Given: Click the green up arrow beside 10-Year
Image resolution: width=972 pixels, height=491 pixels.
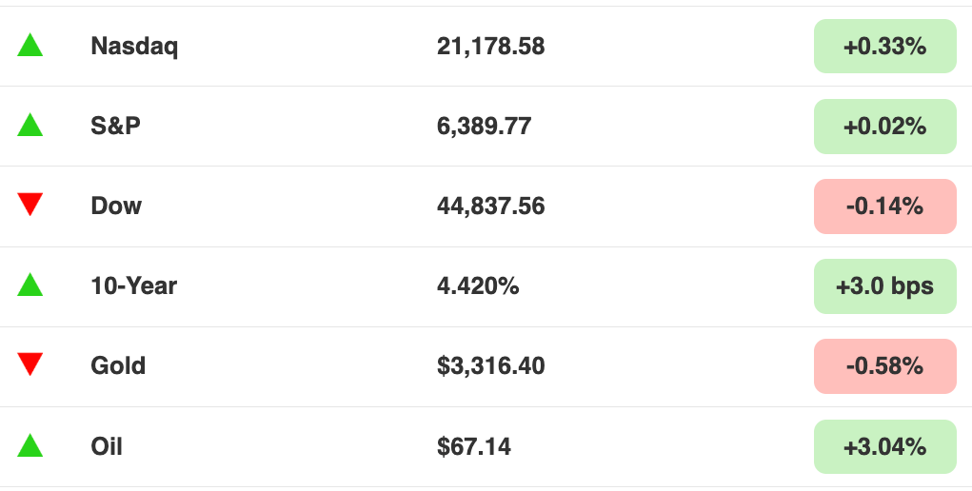Looking at the screenshot, I should (x=30, y=285).
